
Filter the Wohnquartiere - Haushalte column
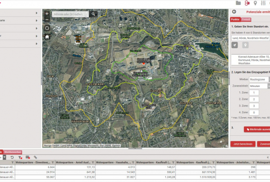point(133,162)
